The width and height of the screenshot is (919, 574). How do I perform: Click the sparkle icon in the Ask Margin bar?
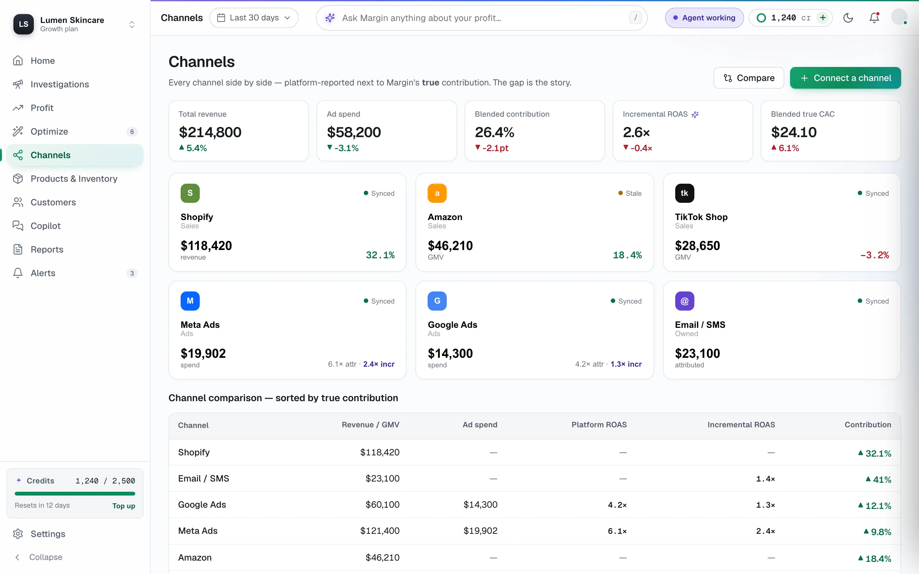click(330, 18)
